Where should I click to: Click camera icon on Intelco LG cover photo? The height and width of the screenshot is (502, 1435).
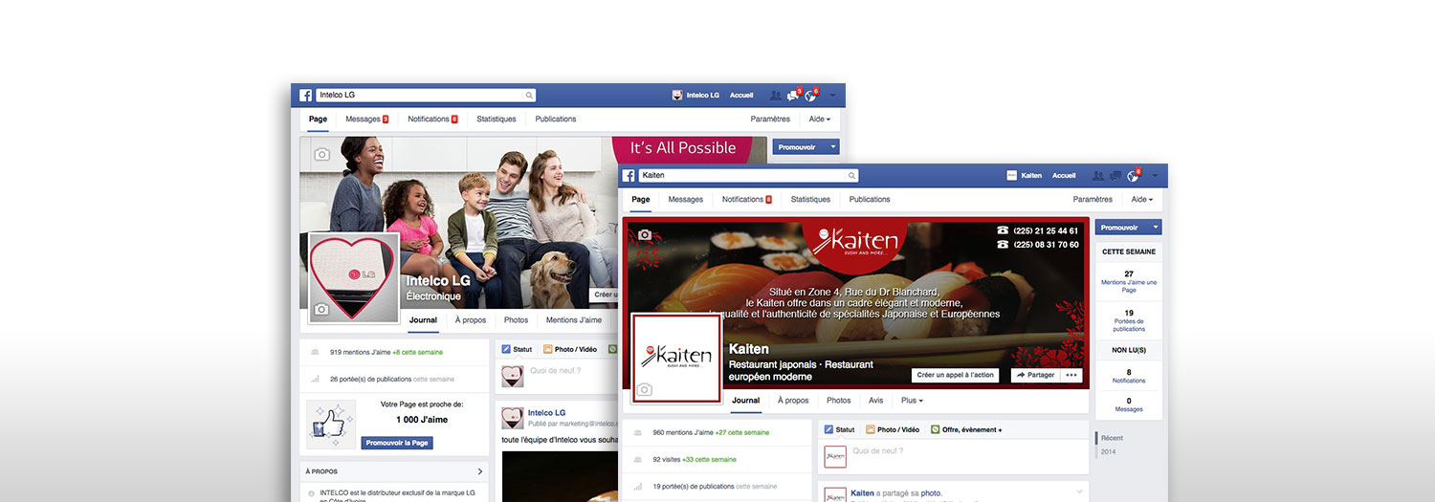(x=322, y=154)
